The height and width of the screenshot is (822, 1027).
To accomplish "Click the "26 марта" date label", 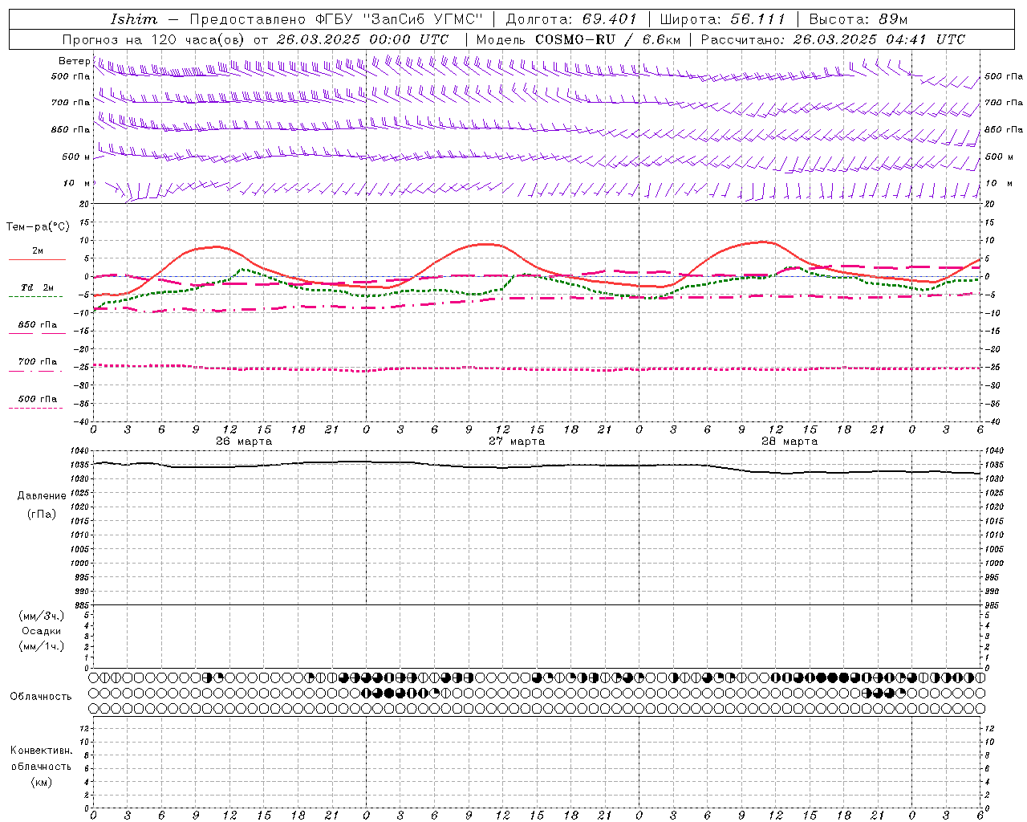I will [x=244, y=442].
